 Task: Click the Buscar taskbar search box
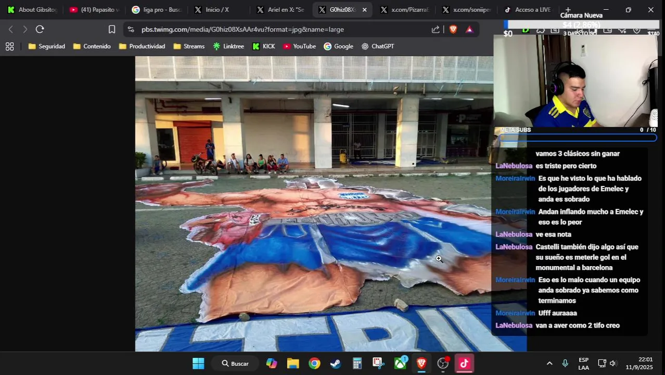(235, 364)
